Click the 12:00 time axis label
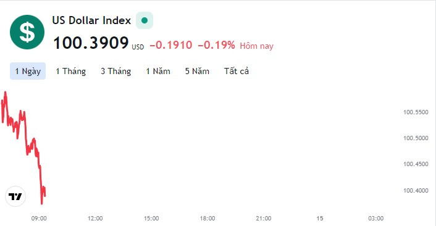 tap(95, 219)
